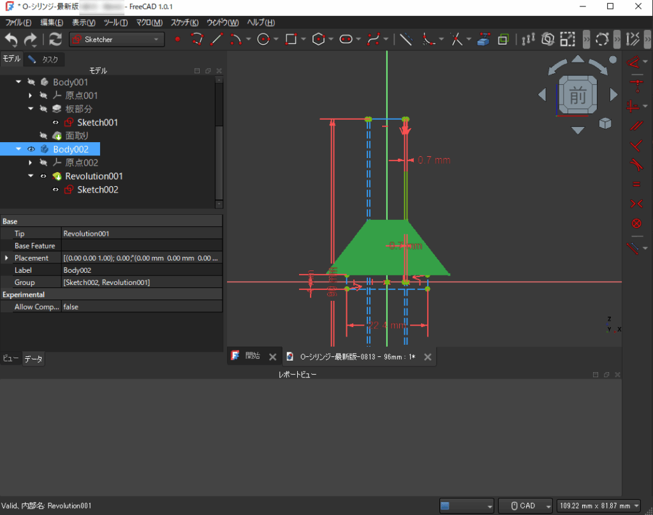Click the Slot creation tool

point(346,40)
